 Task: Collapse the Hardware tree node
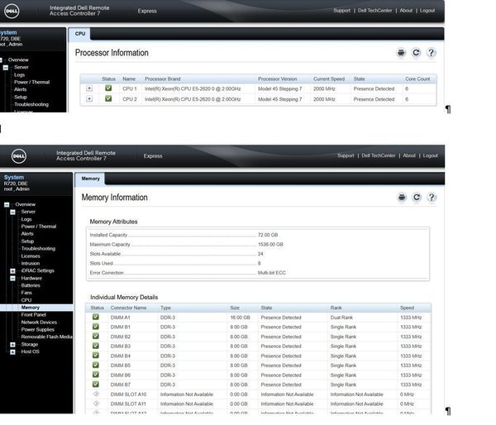click(x=12, y=279)
